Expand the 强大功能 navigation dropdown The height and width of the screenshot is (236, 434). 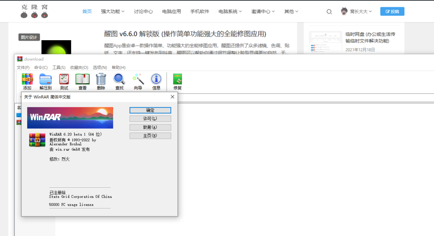(112, 11)
